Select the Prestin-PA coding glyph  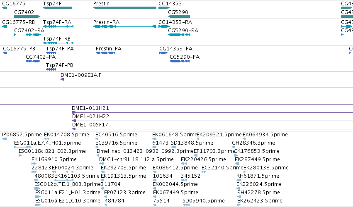(106, 53)
